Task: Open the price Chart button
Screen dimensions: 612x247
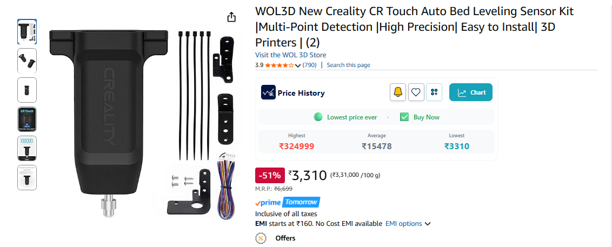Action: point(471,92)
